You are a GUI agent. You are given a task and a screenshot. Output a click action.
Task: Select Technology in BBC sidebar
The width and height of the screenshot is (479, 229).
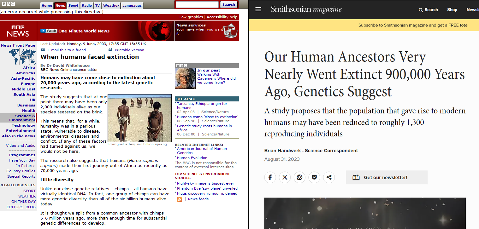coord(24,125)
